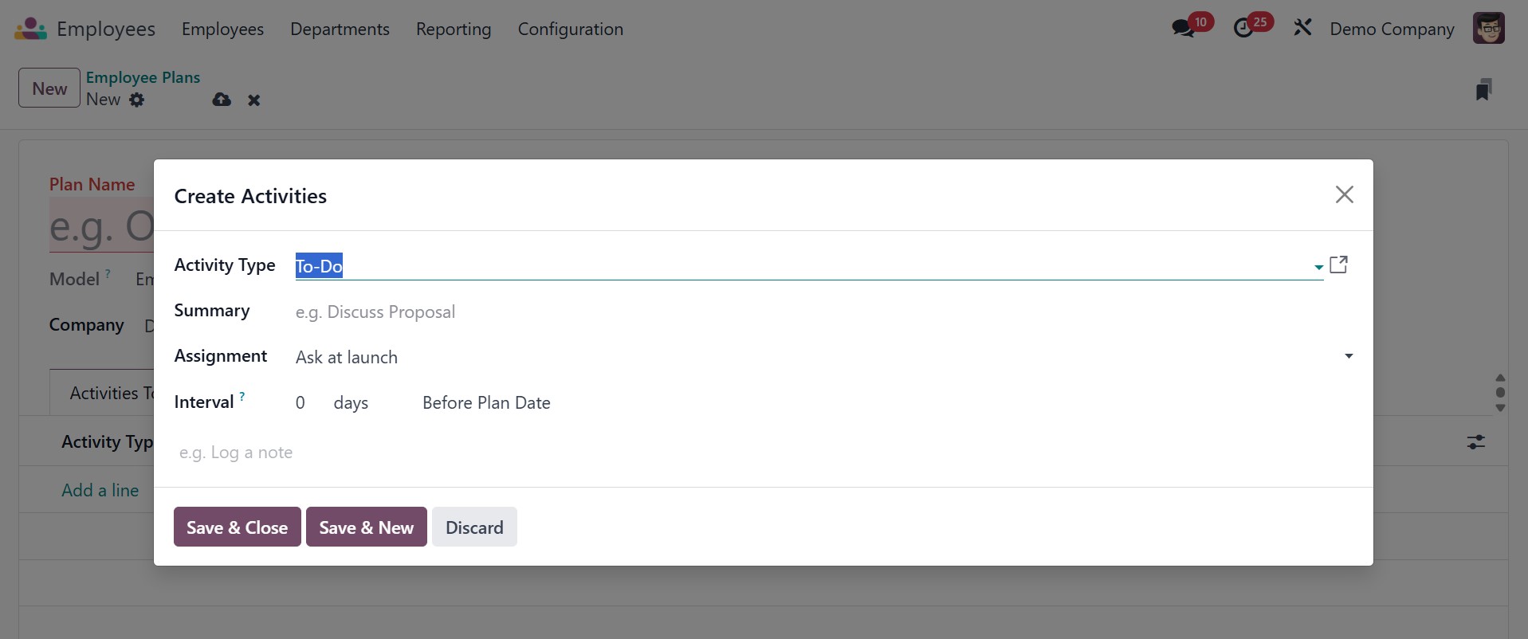The height and width of the screenshot is (639, 1528).
Task: Click the cloud save icon
Action: click(x=222, y=100)
